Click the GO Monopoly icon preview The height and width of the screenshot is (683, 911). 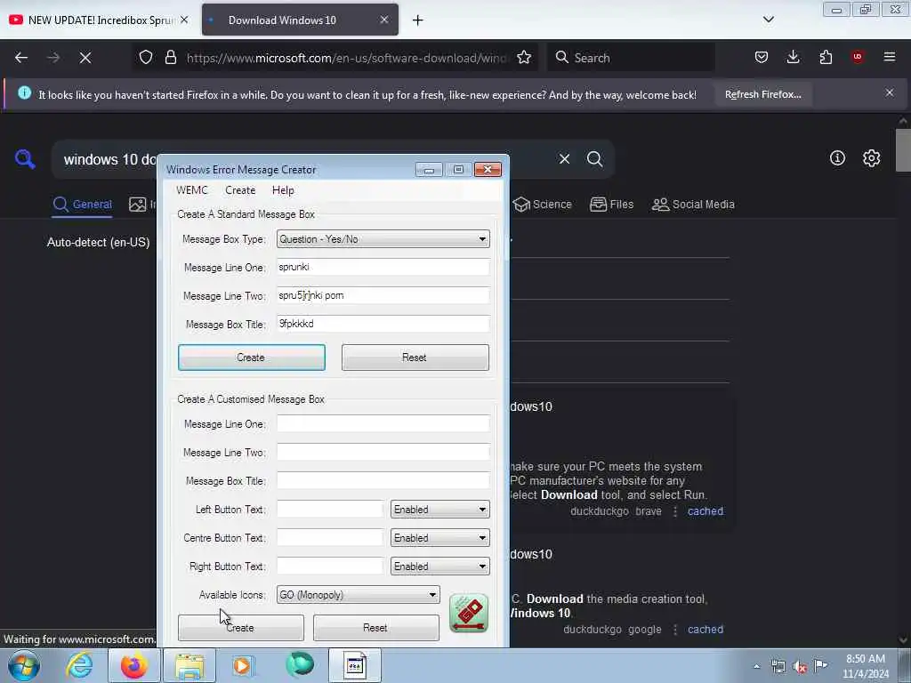pos(469,614)
